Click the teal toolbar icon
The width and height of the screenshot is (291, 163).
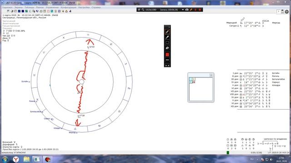pos(52,11)
